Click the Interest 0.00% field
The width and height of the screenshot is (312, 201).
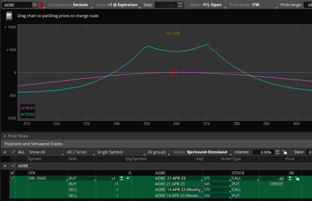click(x=263, y=152)
